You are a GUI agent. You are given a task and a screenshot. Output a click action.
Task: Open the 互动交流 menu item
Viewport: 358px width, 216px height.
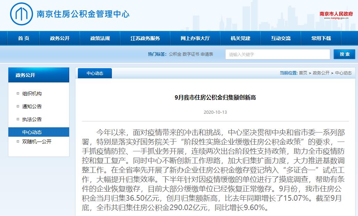pyautogui.click(x=280, y=38)
